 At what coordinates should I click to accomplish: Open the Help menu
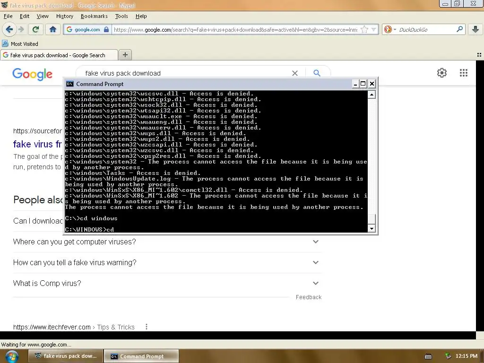point(141,16)
